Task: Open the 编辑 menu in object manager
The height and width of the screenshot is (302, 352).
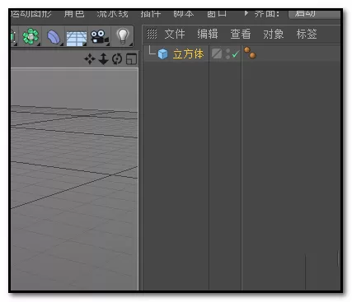Action: coord(208,34)
